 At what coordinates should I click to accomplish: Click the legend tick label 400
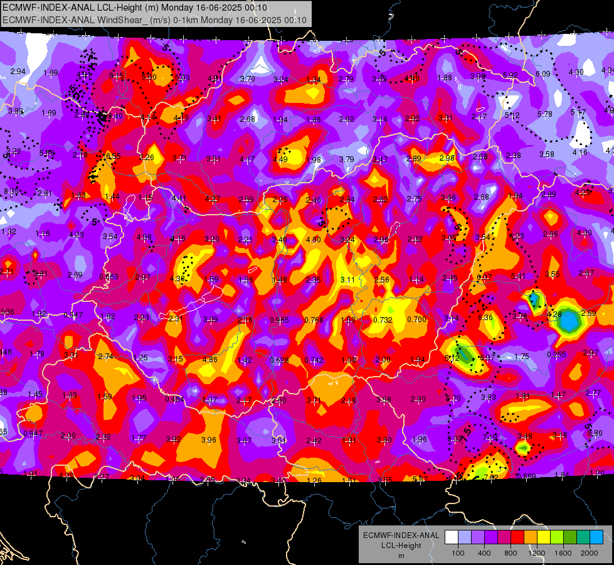tap(484, 553)
